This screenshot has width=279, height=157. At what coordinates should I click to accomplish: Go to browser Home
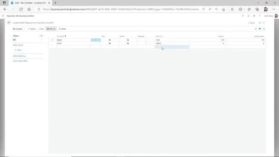tap(29, 9)
